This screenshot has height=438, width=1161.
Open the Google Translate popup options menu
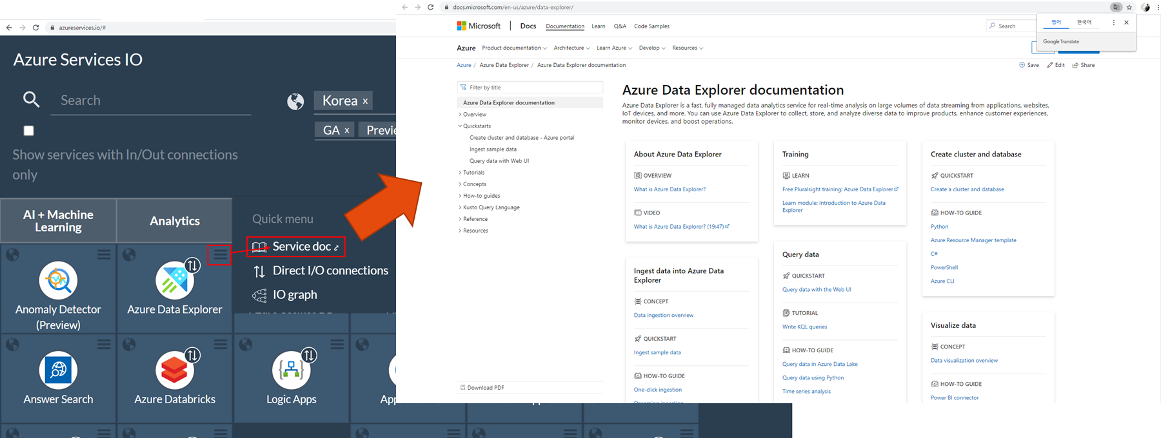coord(1113,23)
